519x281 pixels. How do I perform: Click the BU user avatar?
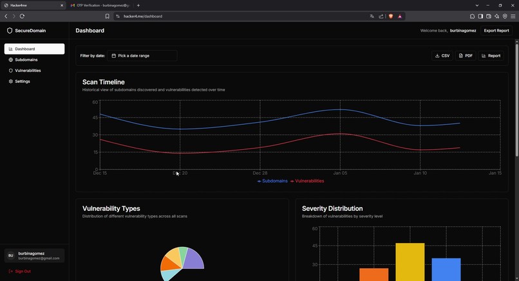tap(10, 255)
